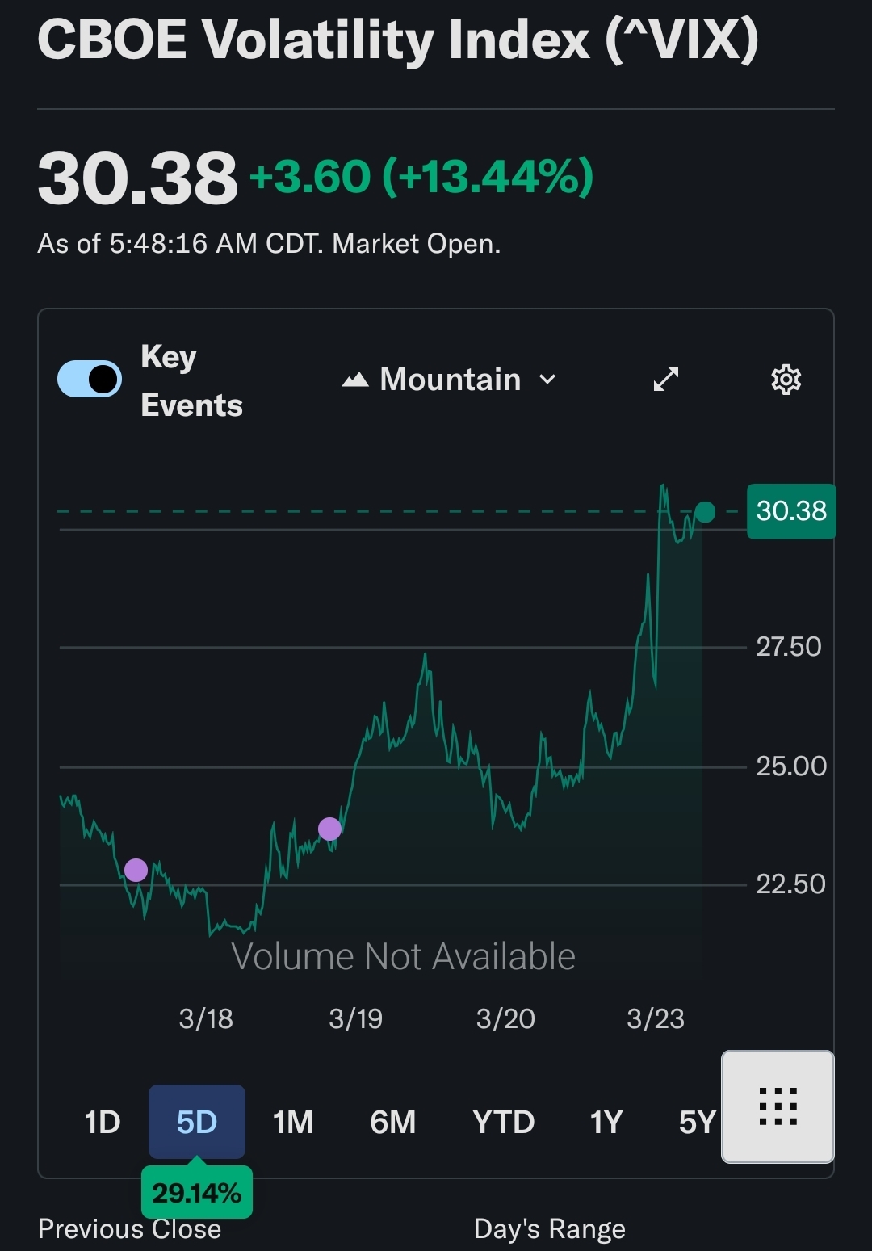Open the grid more-ranges button

coord(778,1106)
